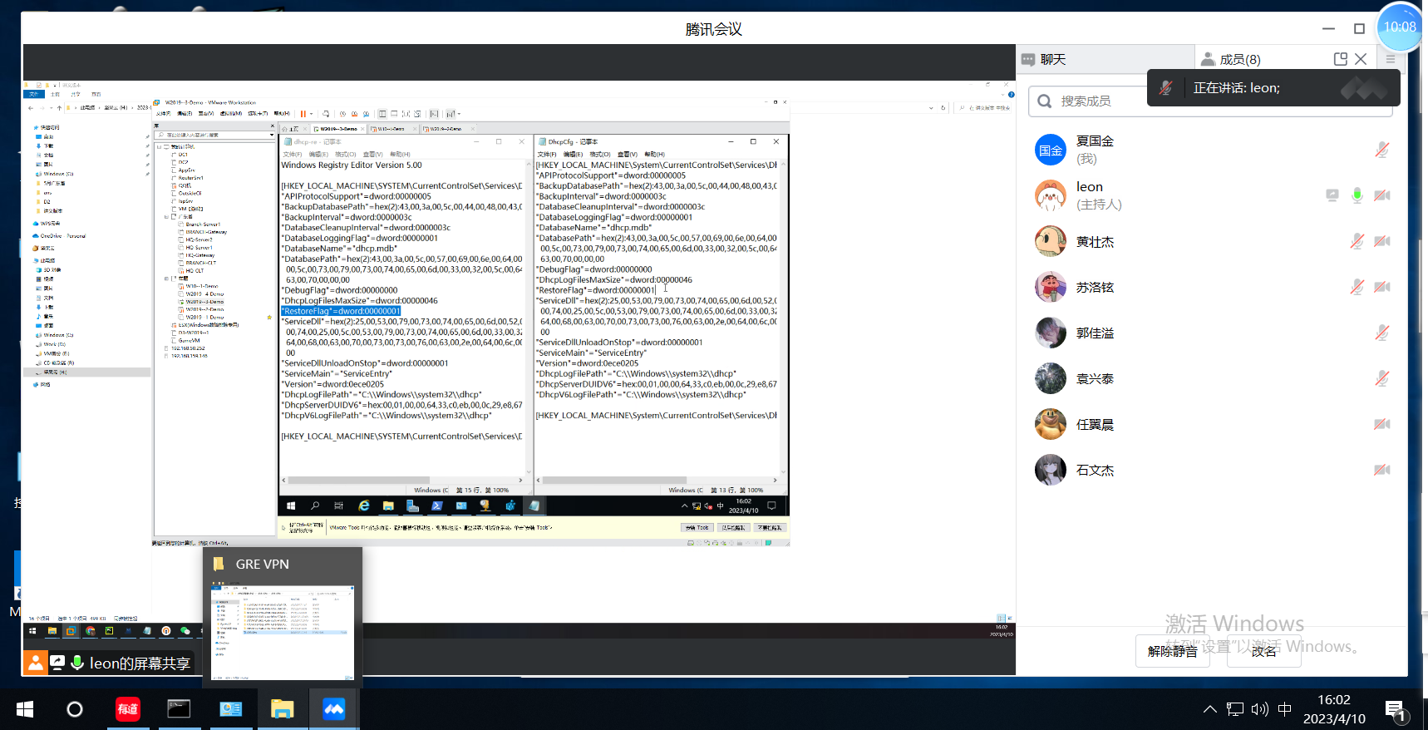Open the command prompt taskbar icon
This screenshot has height=730, width=1428.
click(x=179, y=709)
